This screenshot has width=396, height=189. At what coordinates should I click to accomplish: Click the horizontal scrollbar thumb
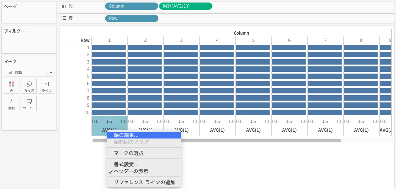217,141
